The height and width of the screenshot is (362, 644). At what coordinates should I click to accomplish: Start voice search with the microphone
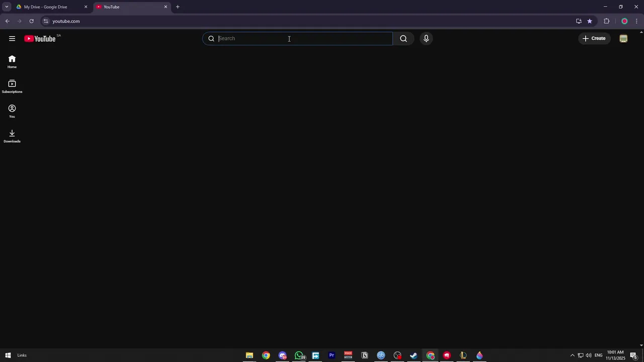pyautogui.click(x=426, y=39)
